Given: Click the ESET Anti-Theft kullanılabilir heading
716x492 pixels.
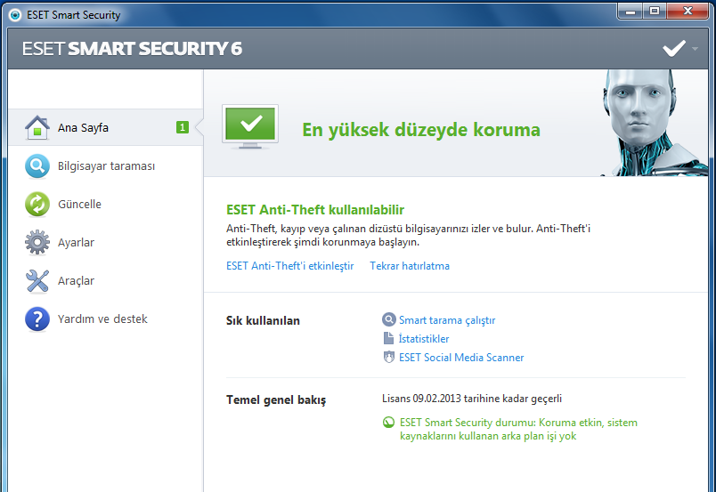Looking at the screenshot, I should point(315,209).
